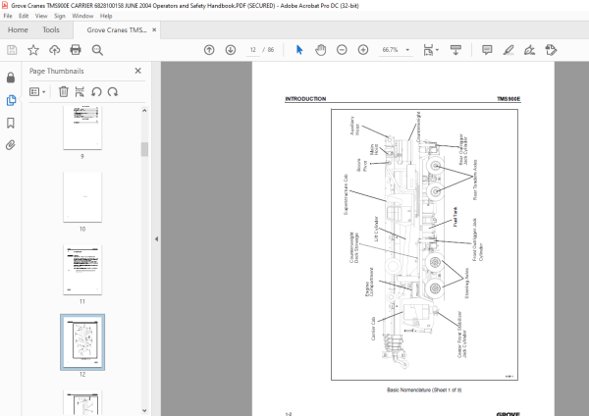Open the zoom percentage dropdown

point(407,50)
